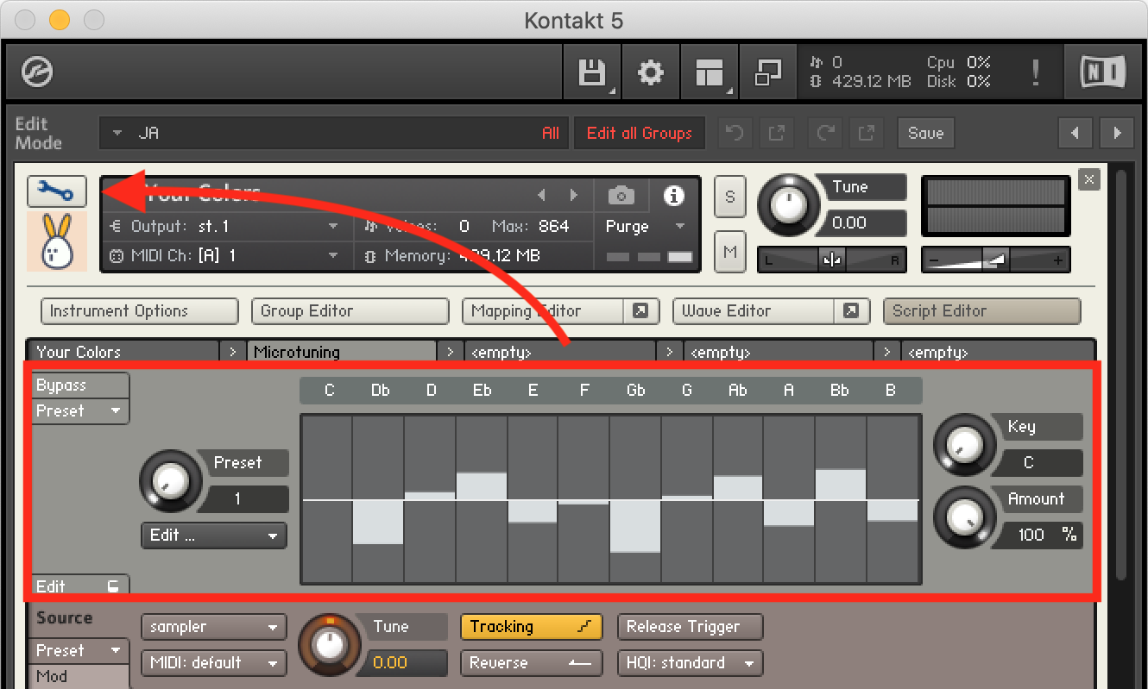Screen dimensions: 1148x689
Task: Toggle script Bypass button
Action: tap(80, 385)
